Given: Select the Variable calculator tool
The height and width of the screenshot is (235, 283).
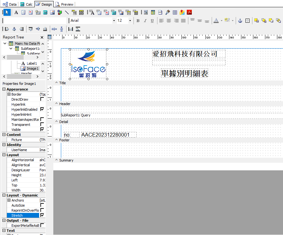Looking at the screenshot, I should tap(45, 12).
